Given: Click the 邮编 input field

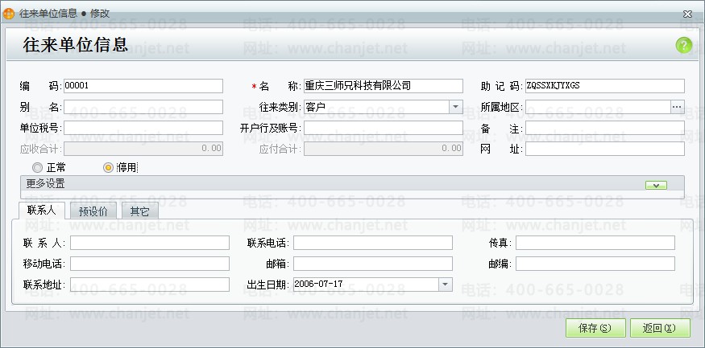Looking at the screenshot, I should click(x=595, y=264).
